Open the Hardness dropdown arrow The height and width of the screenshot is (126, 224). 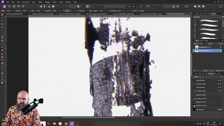coord(60,11)
